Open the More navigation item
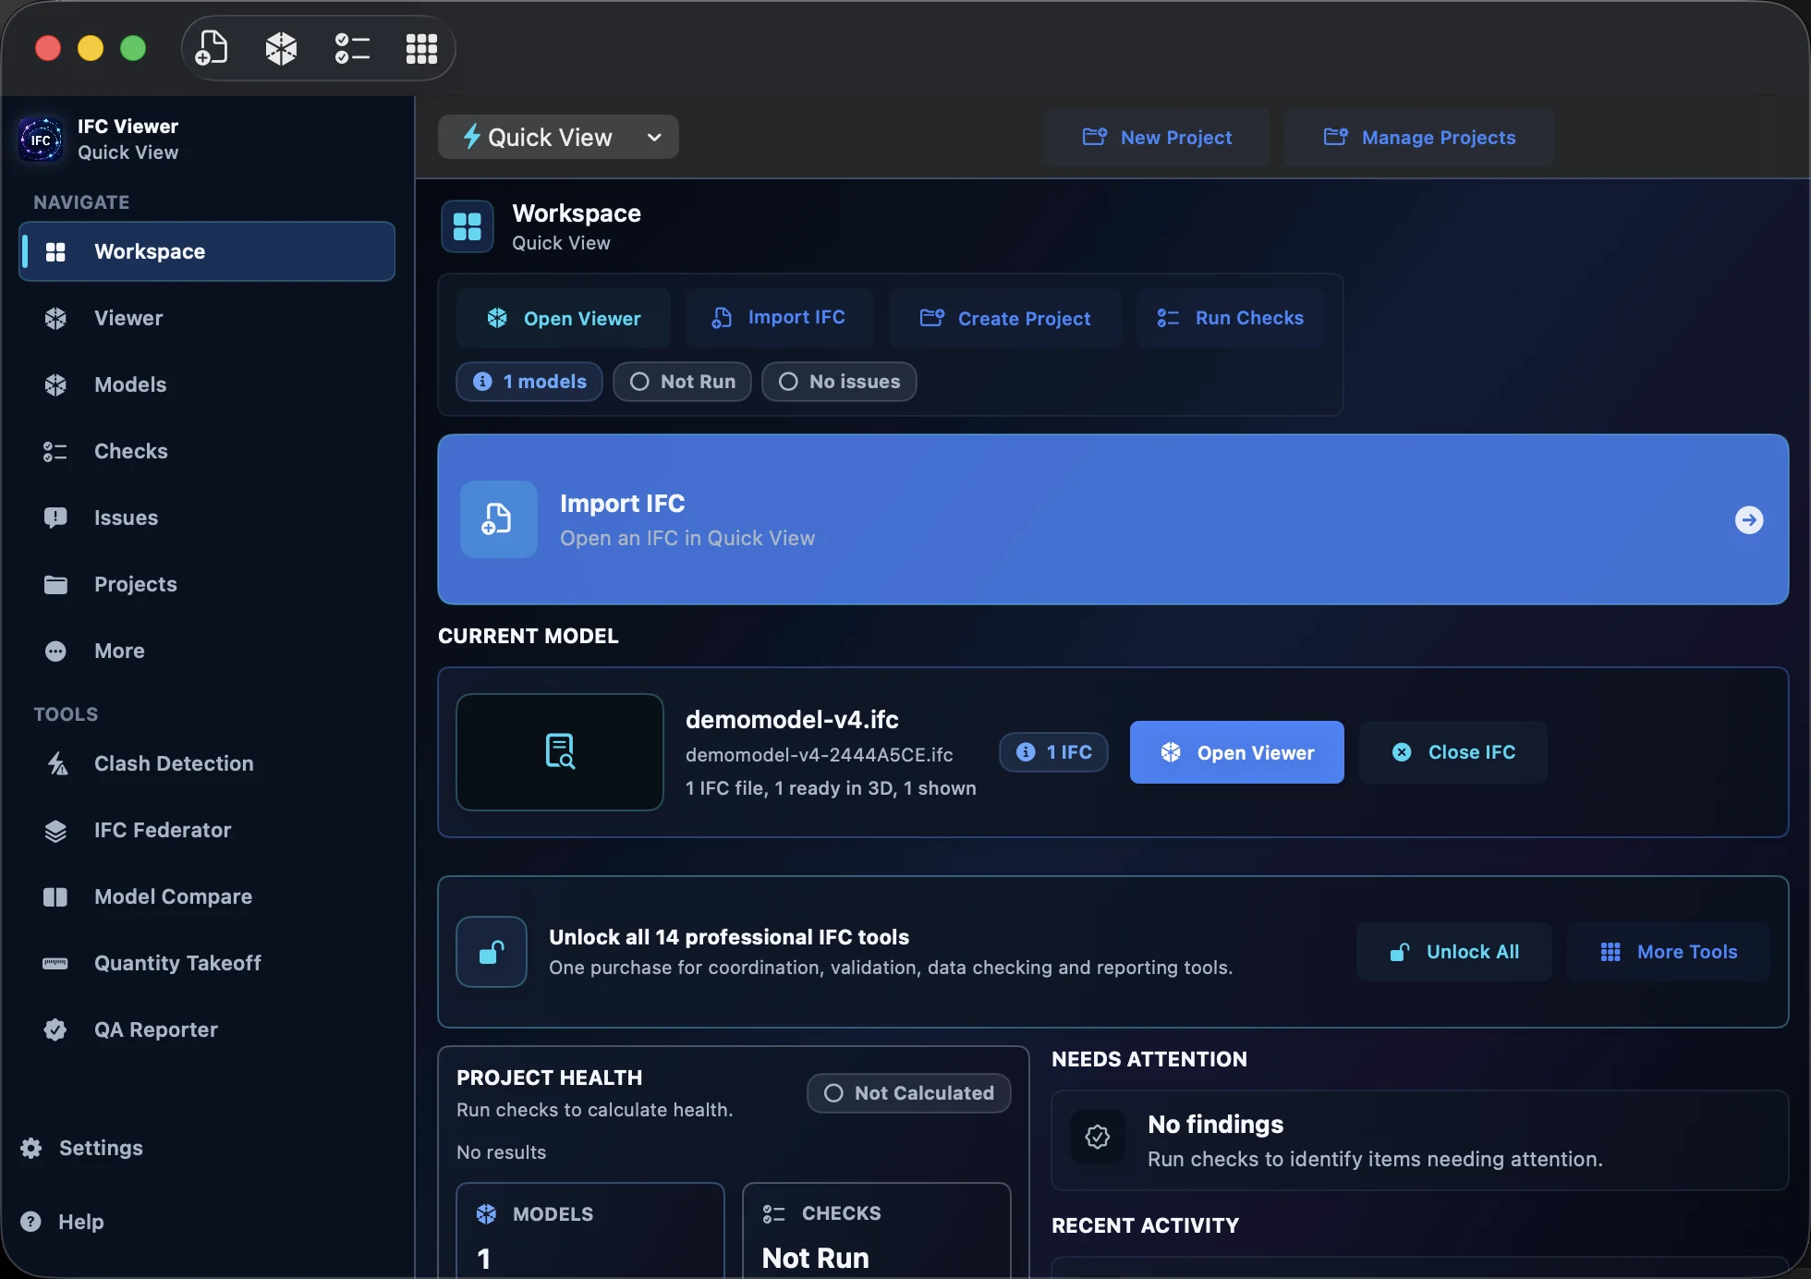The image size is (1811, 1279). pyautogui.click(x=207, y=651)
